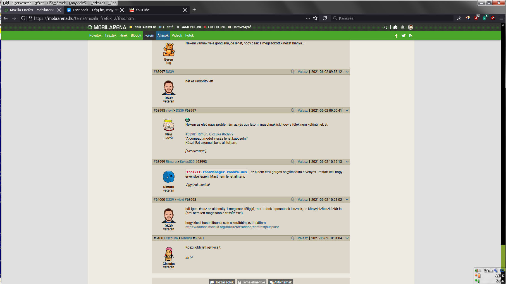Open the PROHARDVER! site link
Screen dimensions: 506x284
pyautogui.click(x=143, y=27)
